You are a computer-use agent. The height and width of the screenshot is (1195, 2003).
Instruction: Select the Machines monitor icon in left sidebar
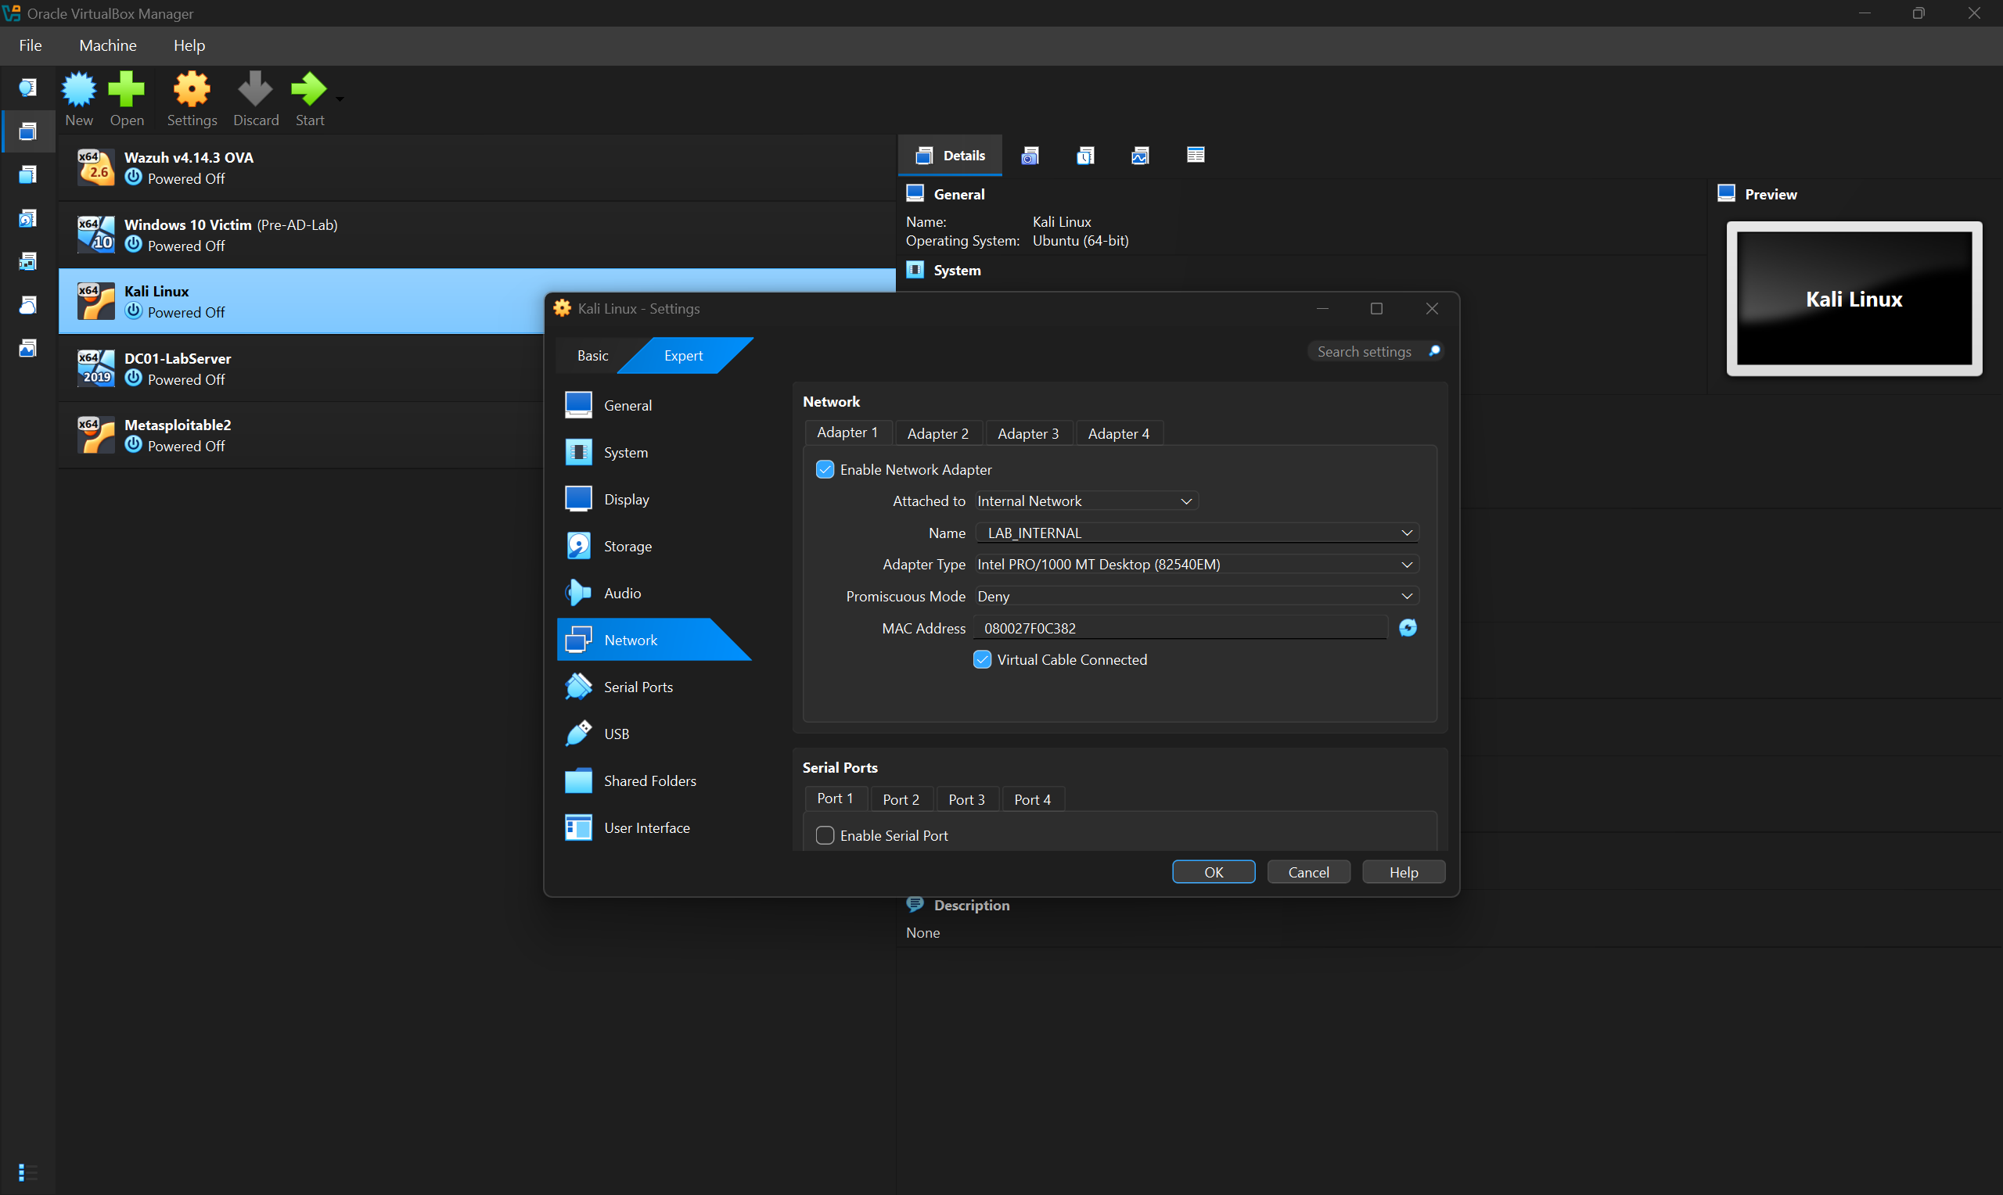[x=27, y=131]
